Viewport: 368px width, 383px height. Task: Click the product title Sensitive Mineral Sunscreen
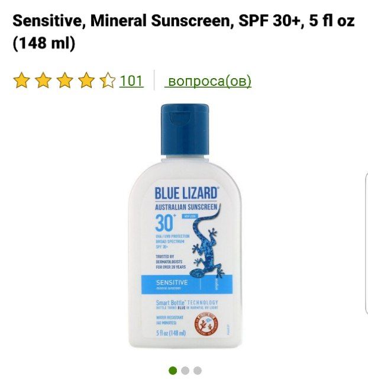(x=183, y=31)
